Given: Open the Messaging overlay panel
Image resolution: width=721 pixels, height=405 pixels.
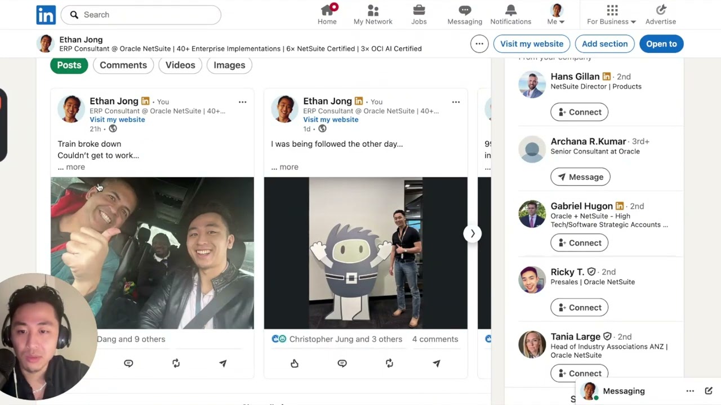Looking at the screenshot, I should 624,391.
